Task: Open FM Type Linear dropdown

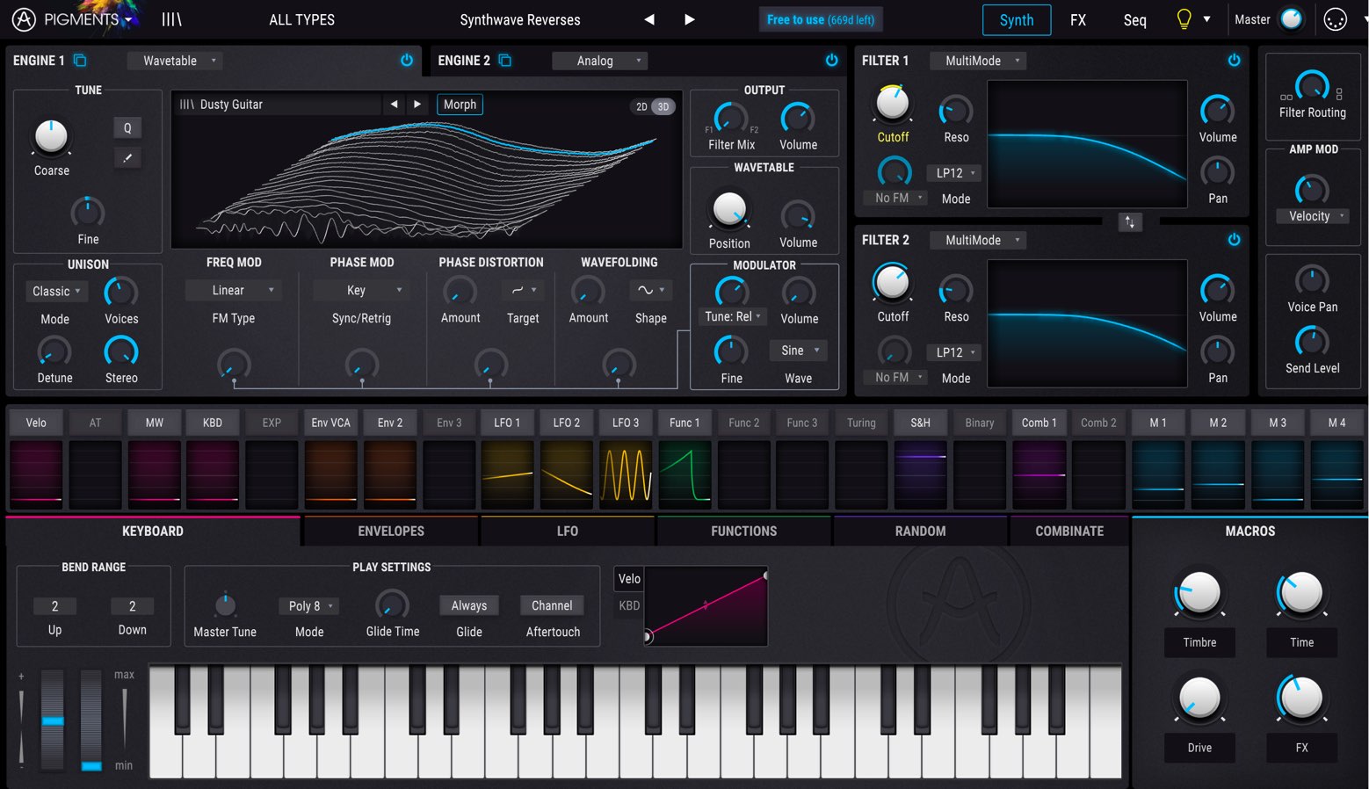Action: pos(234,290)
